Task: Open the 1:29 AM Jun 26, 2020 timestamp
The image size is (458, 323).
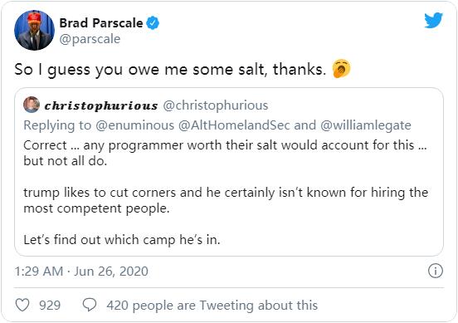Action: (x=81, y=272)
